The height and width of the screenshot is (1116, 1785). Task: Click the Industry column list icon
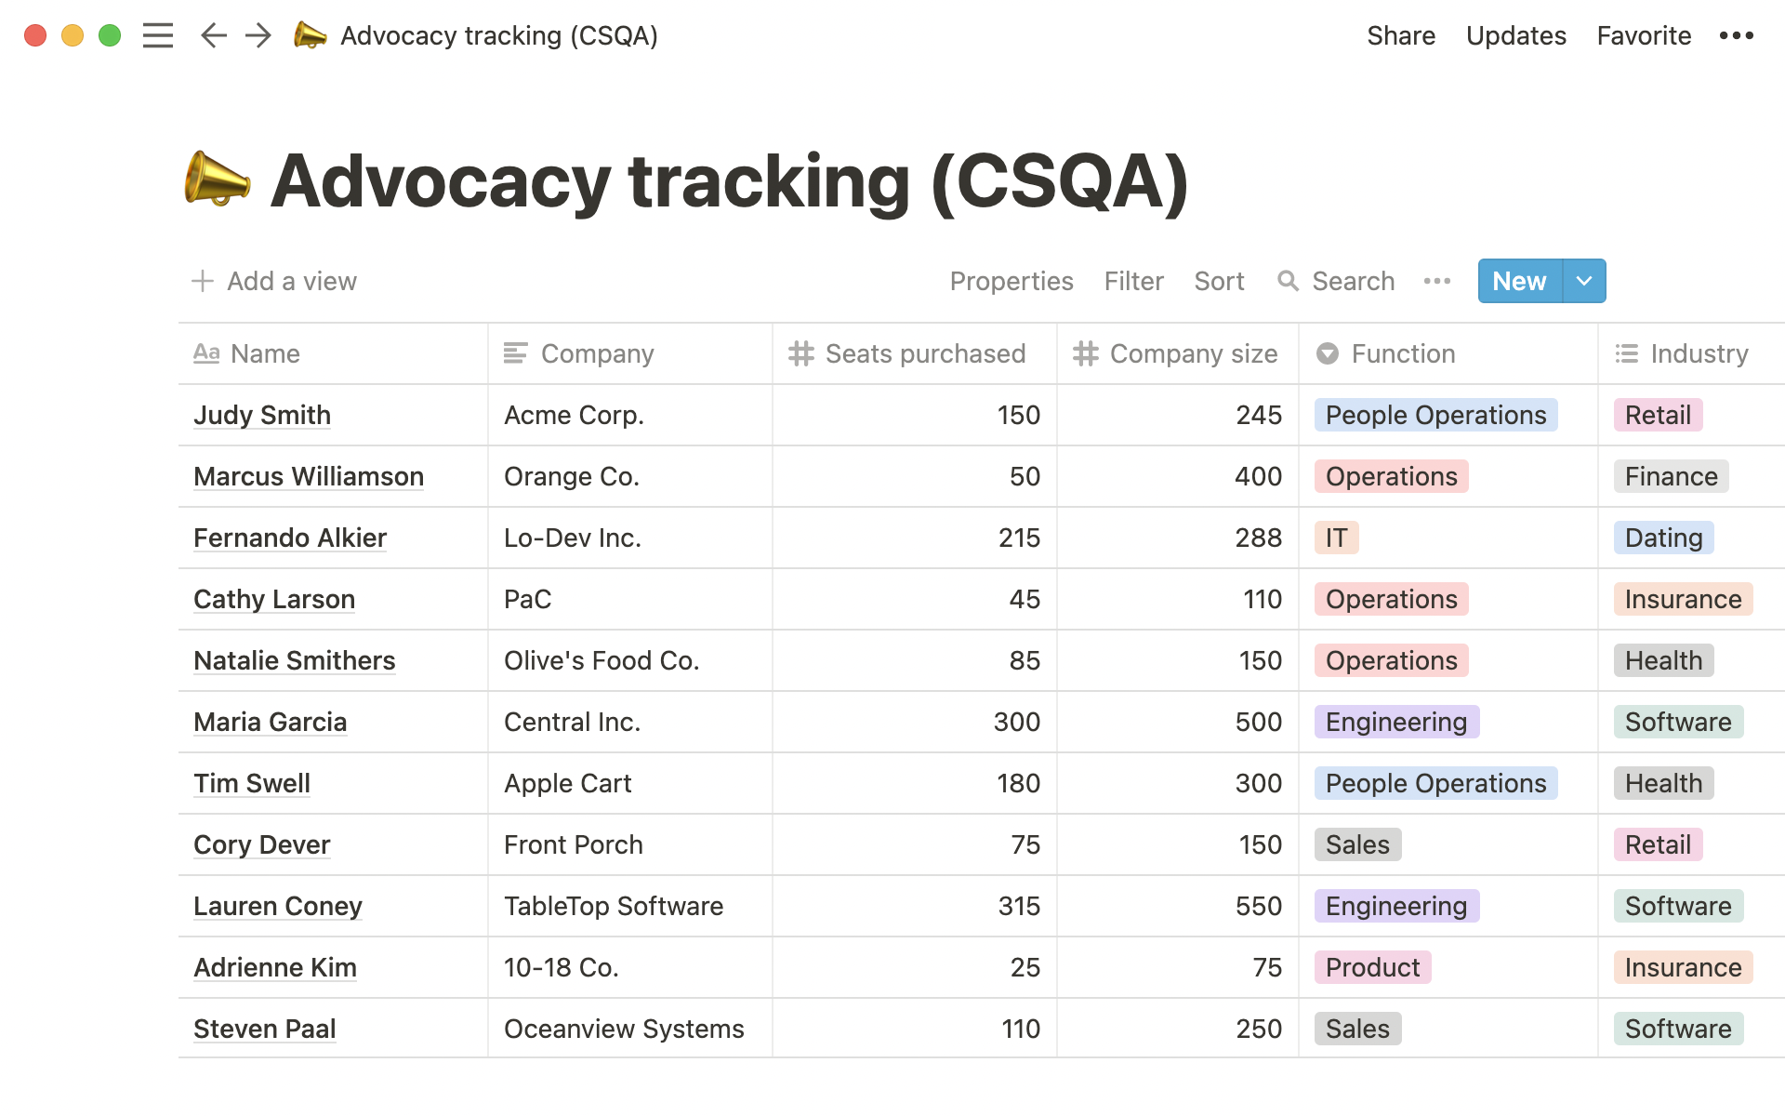[1626, 352]
